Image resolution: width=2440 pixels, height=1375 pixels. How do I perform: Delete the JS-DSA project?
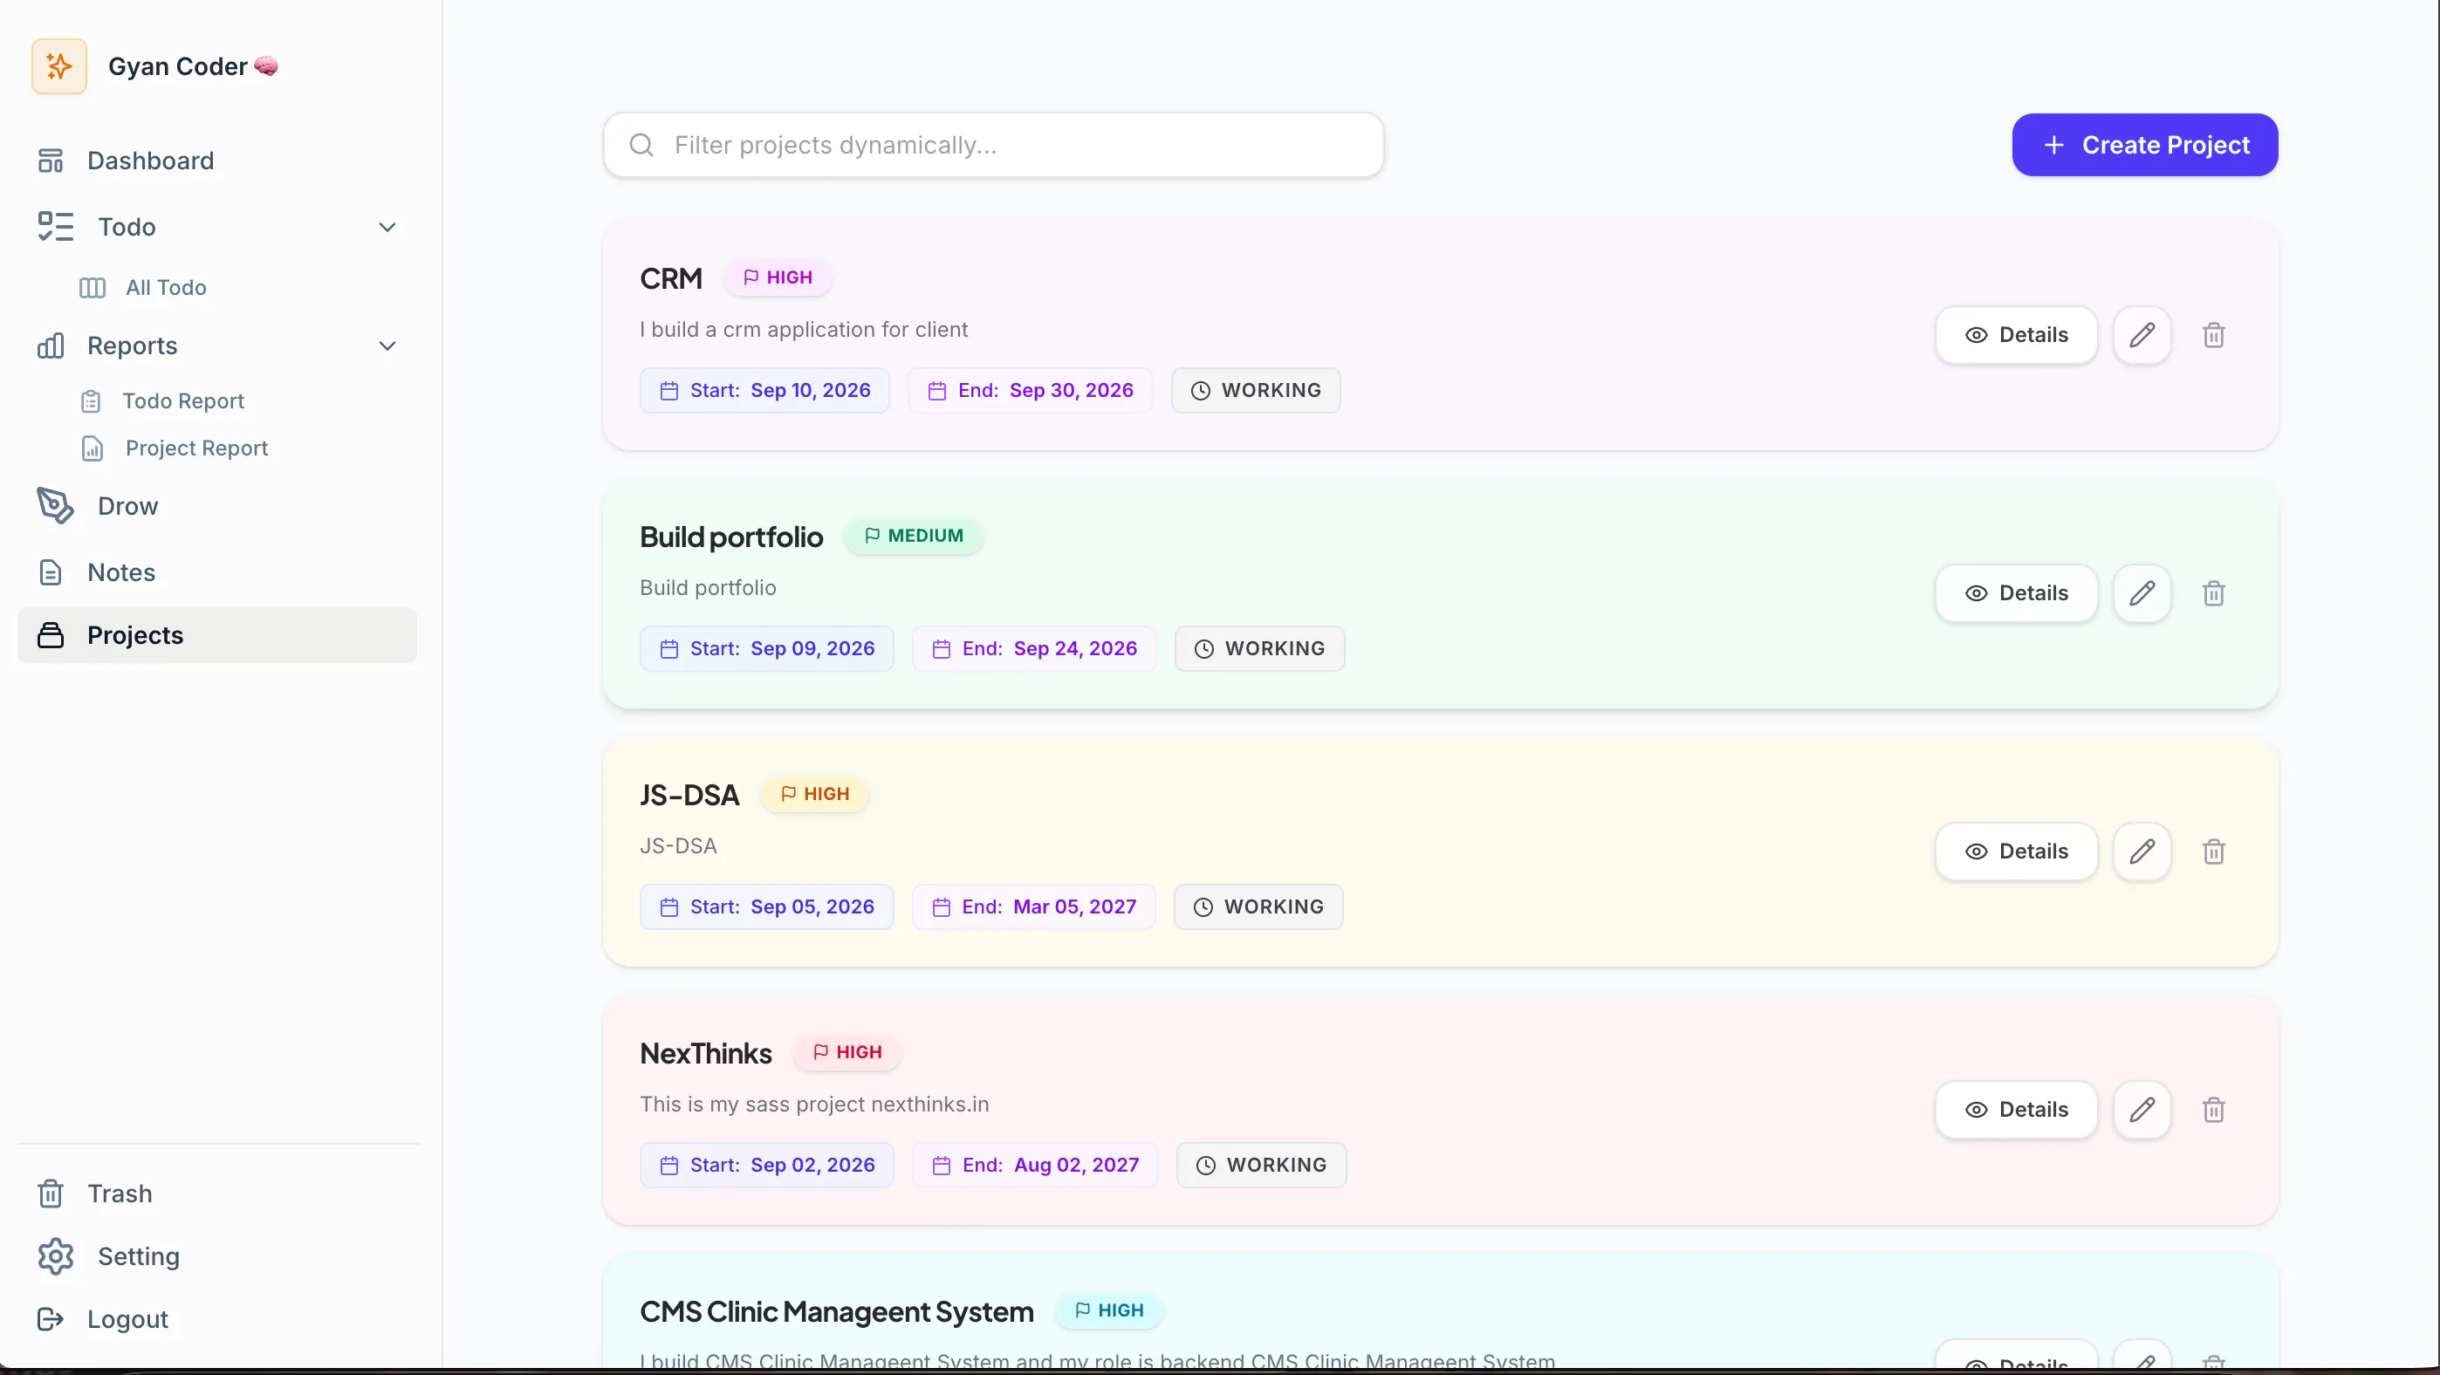(x=2213, y=852)
